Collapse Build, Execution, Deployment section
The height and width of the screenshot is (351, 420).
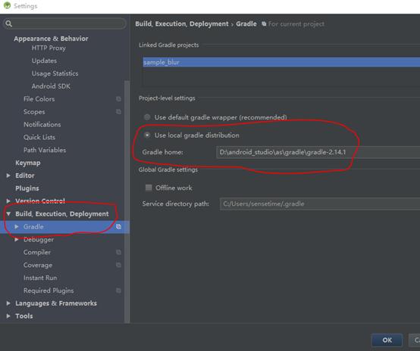point(8,214)
